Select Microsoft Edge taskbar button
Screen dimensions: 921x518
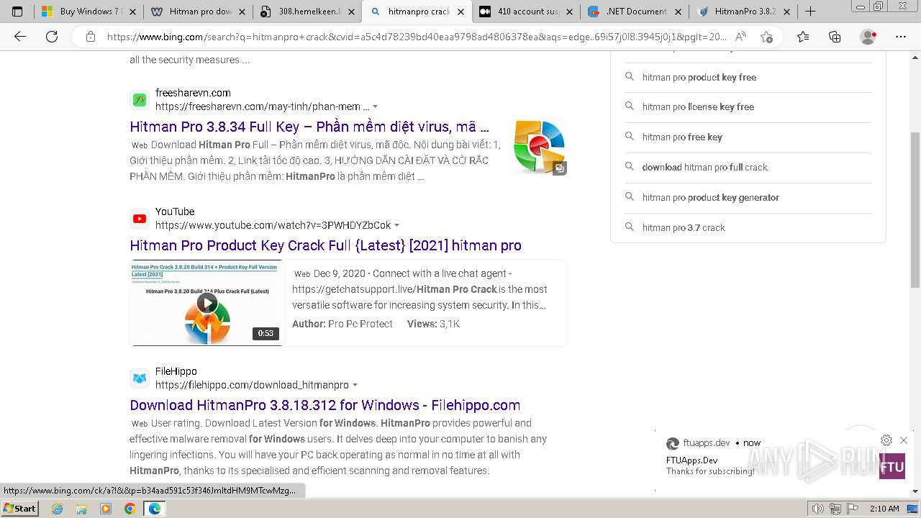point(154,509)
